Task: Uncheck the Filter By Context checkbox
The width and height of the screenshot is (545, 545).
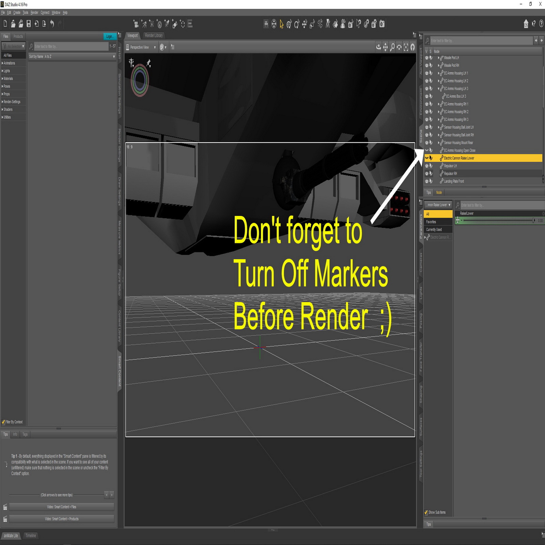Action: pos(3,422)
